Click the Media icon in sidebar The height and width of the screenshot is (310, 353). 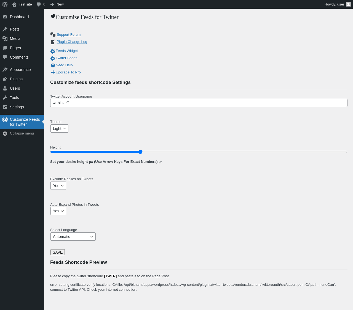point(5,39)
